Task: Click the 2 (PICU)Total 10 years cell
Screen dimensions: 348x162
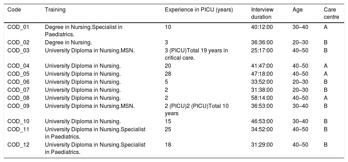Action: [x=196, y=109]
